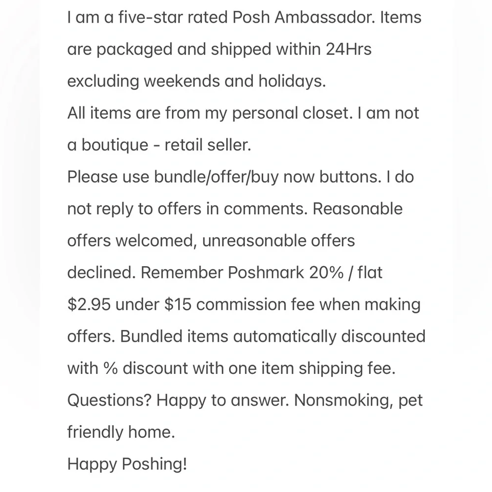Click the word "Poshmark"
The height and width of the screenshot is (492, 492).
coord(266,273)
